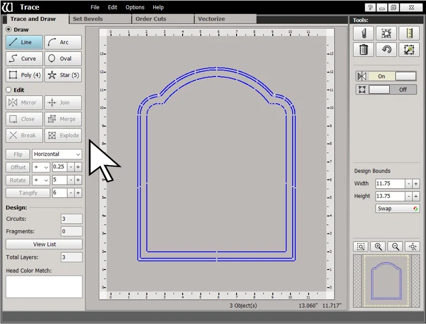Switch to the Order Cuts tab

tap(163, 19)
